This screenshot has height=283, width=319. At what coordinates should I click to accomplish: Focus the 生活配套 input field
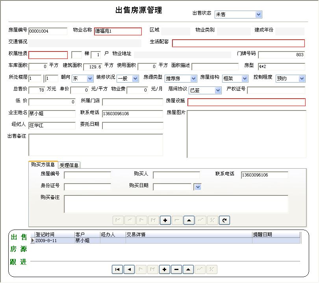point(238,43)
